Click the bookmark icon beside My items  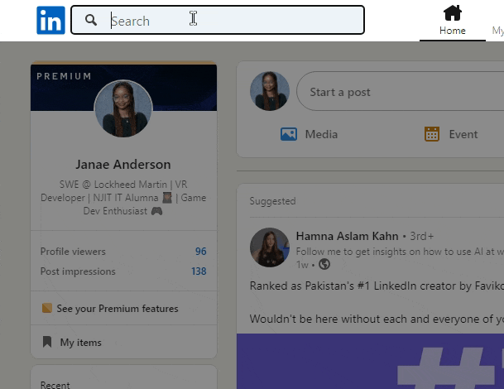pos(47,342)
